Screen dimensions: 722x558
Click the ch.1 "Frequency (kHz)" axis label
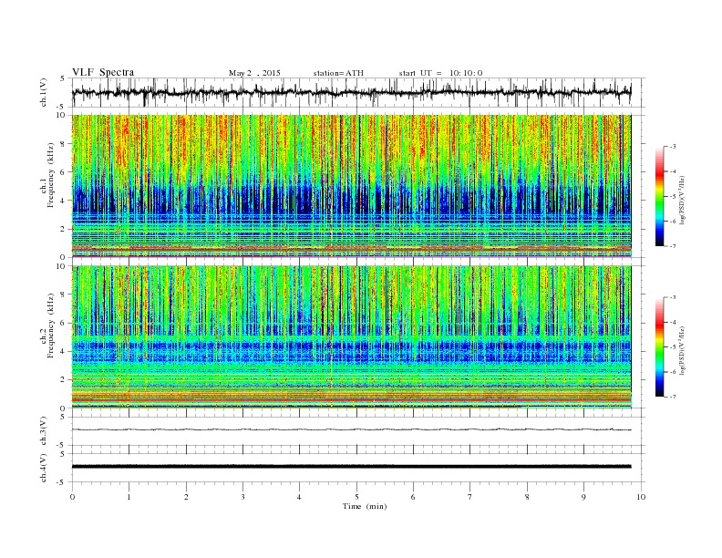coord(51,175)
